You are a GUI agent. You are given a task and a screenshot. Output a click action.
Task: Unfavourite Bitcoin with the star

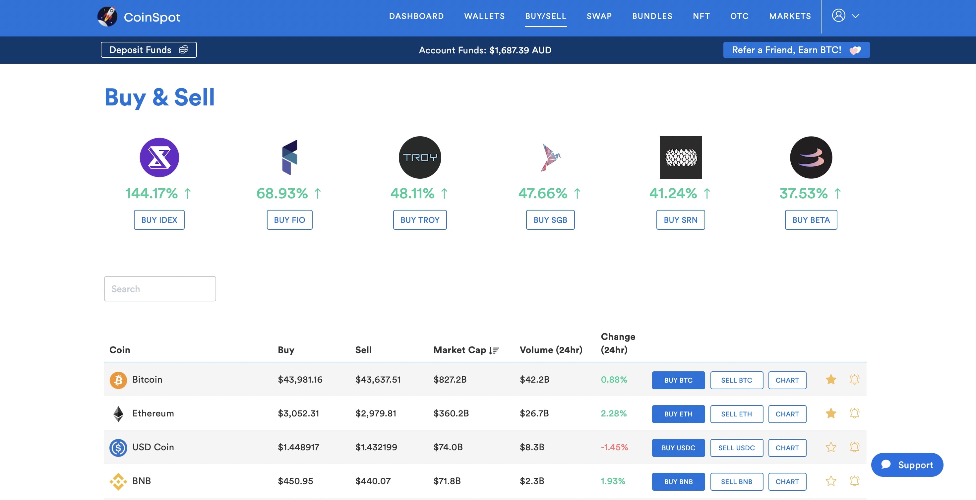click(831, 380)
